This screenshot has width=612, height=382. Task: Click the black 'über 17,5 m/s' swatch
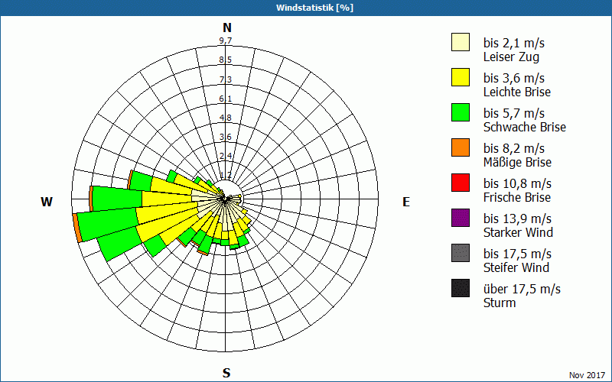pos(461,288)
